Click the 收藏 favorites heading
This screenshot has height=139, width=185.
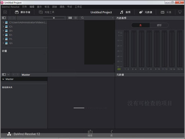click(4, 51)
